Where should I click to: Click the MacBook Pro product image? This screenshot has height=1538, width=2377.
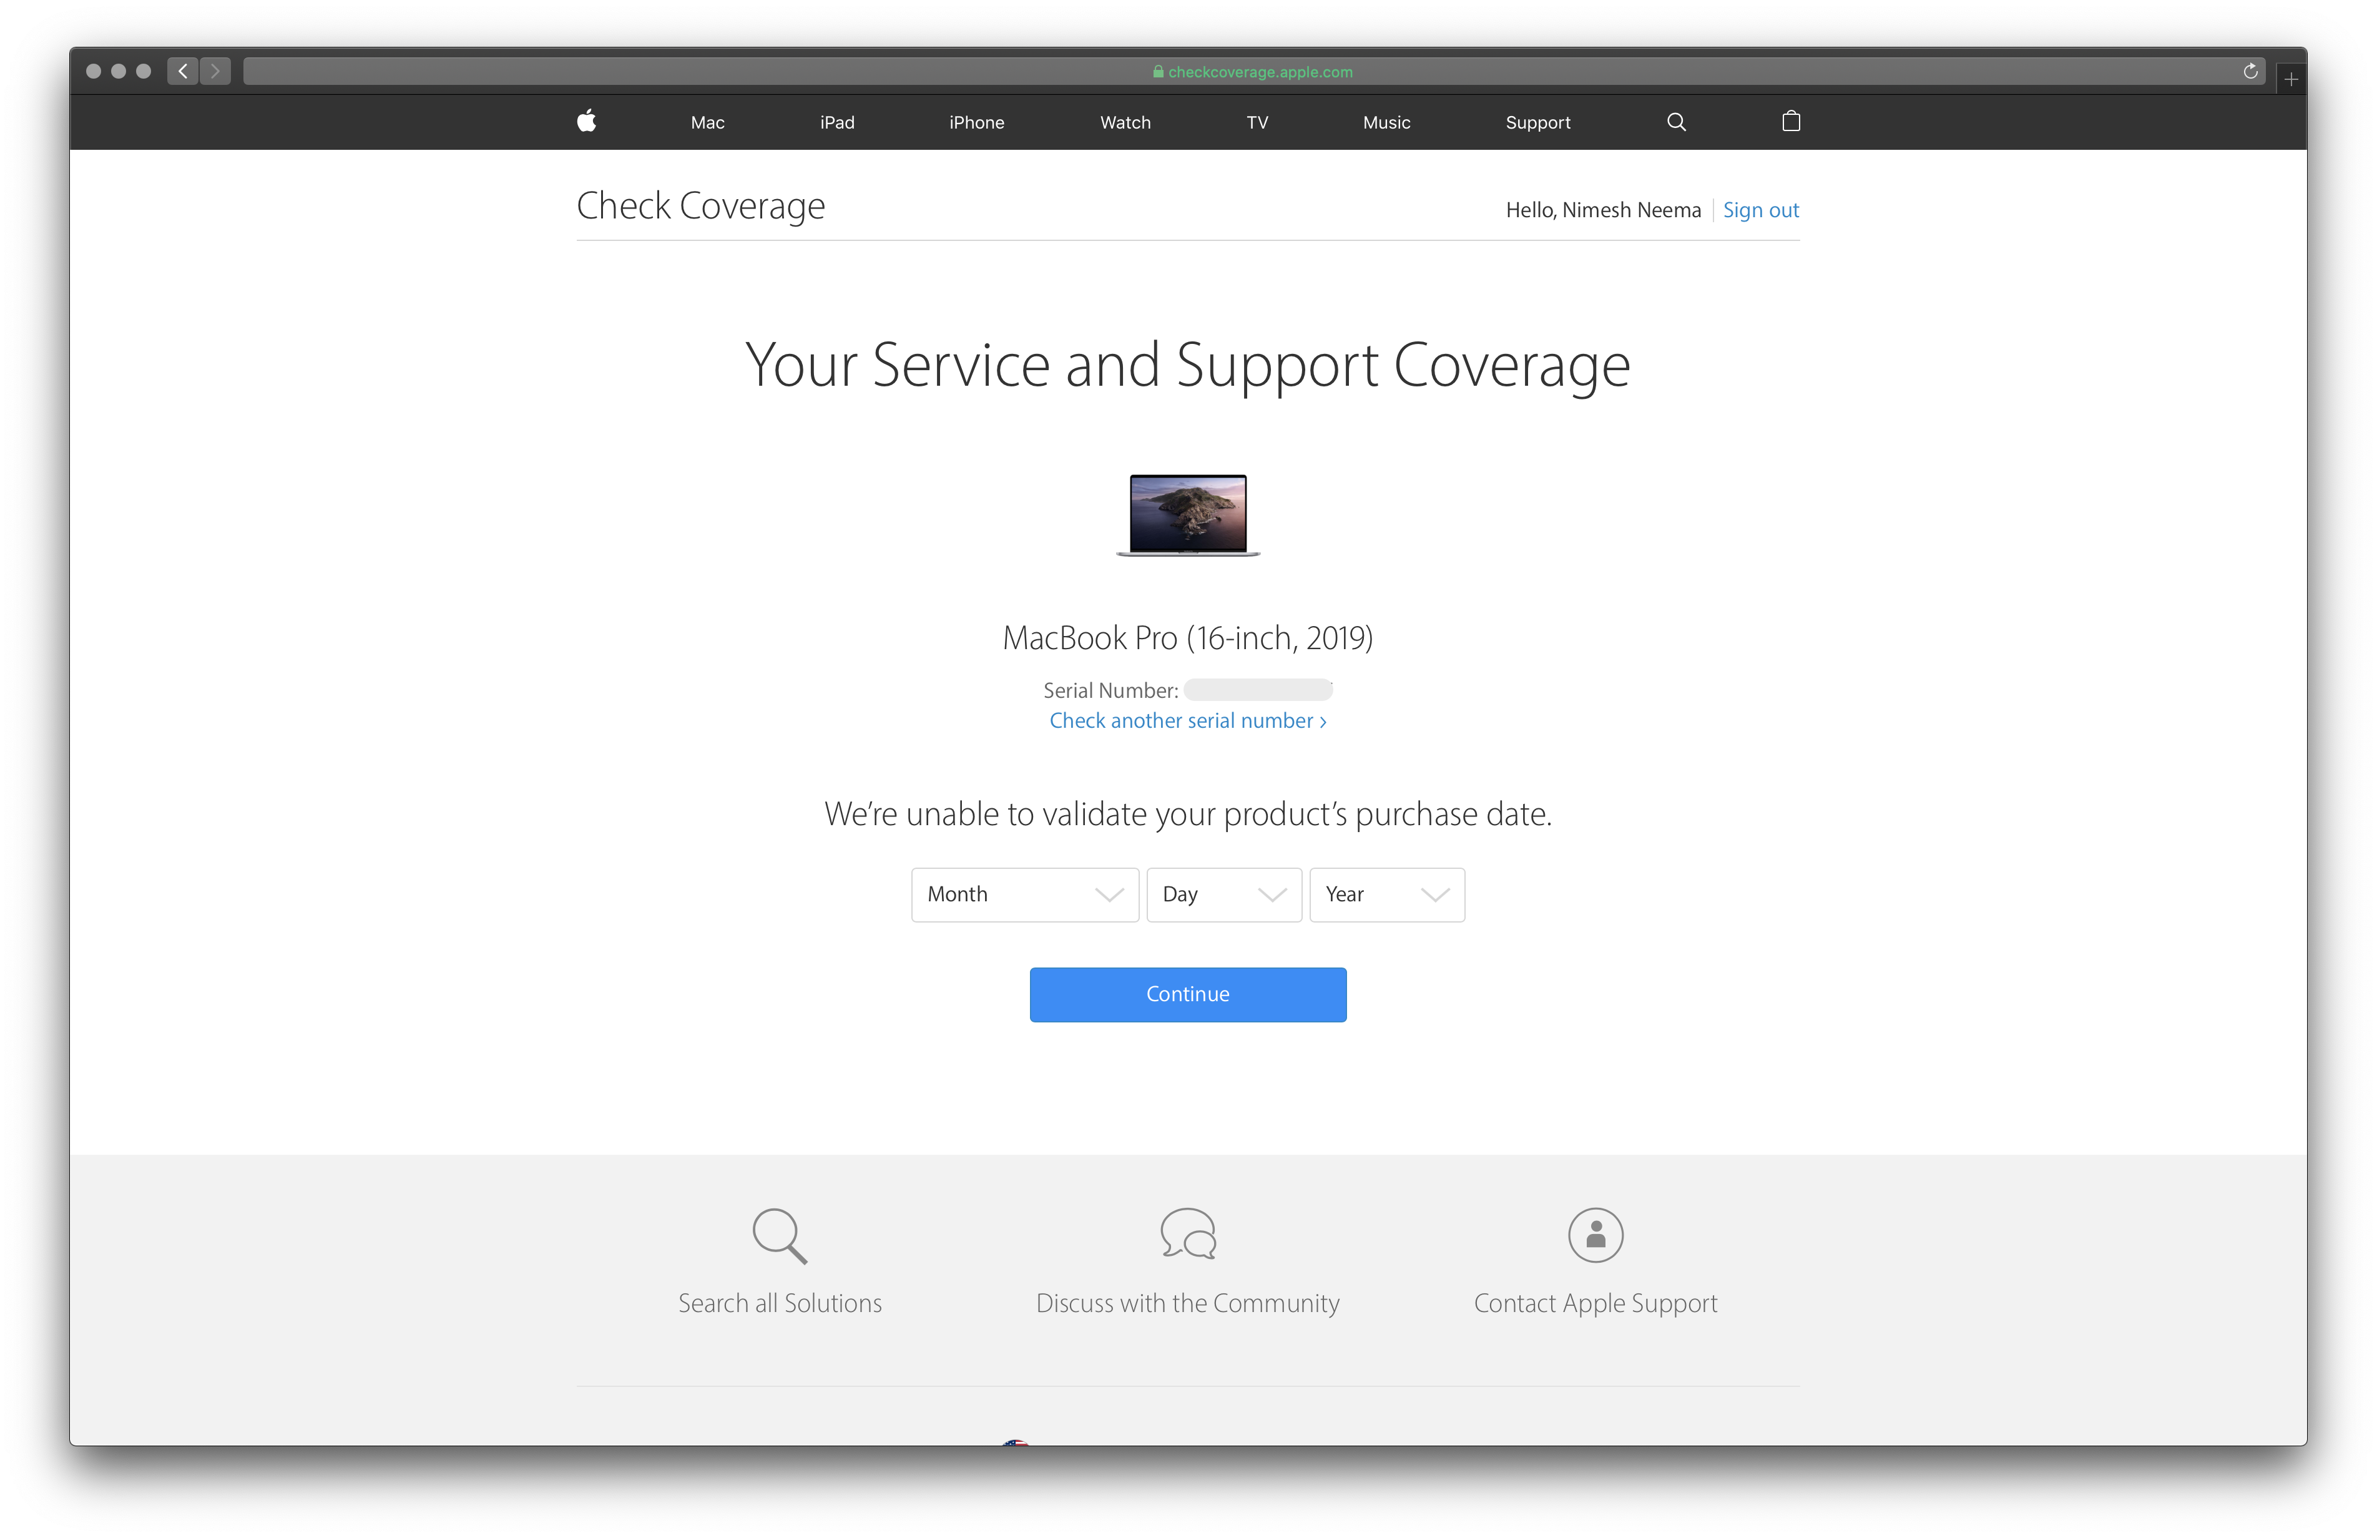(1188, 514)
